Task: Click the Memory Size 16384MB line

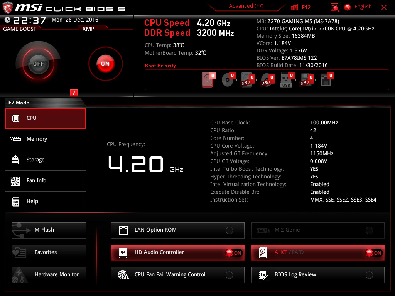Action: pyautogui.click(x=286, y=36)
